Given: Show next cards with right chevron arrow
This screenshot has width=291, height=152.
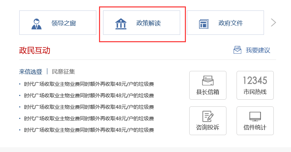Looking at the screenshot, I should [x=273, y=23].
